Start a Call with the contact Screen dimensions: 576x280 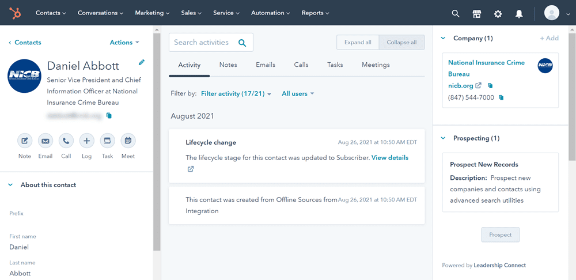pyautogui.click(x=66, y=141)
